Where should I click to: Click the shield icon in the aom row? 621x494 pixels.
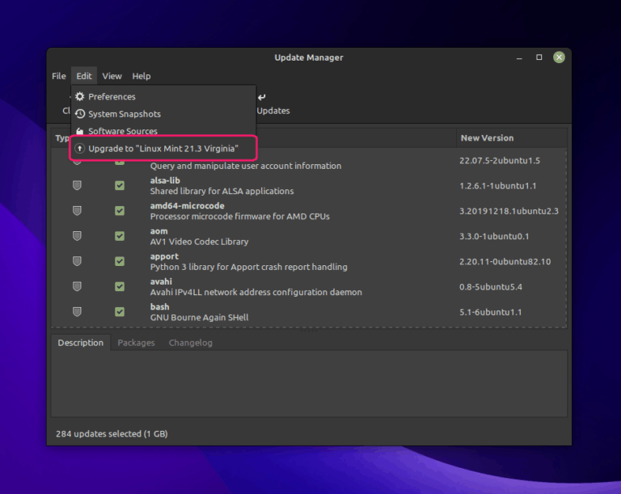coord(78,236)
